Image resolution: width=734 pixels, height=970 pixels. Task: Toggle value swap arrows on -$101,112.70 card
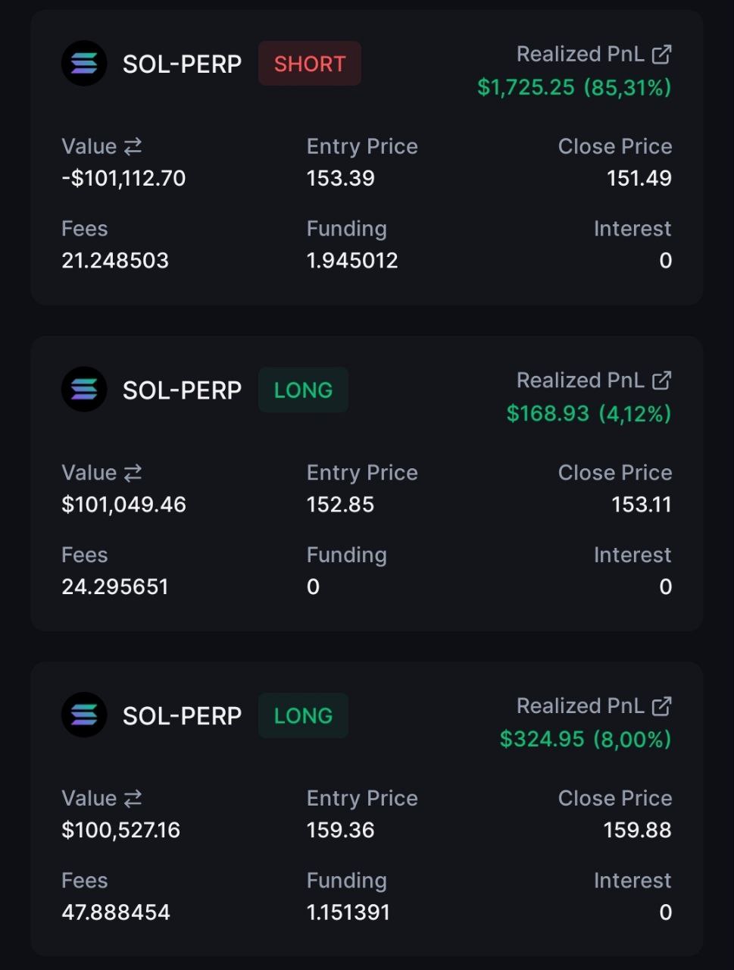tap(133, 147)
